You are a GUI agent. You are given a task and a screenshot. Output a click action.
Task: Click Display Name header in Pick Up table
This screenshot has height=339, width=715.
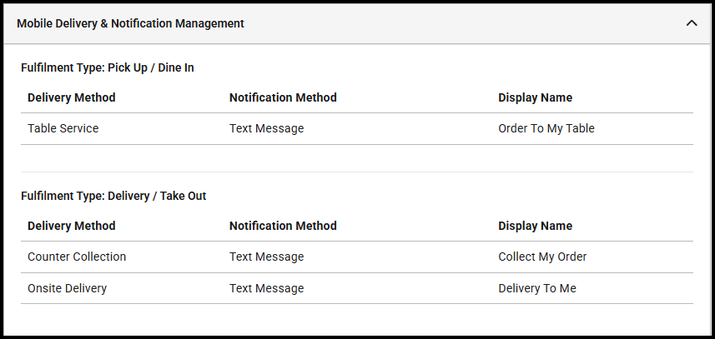(535, 97)
